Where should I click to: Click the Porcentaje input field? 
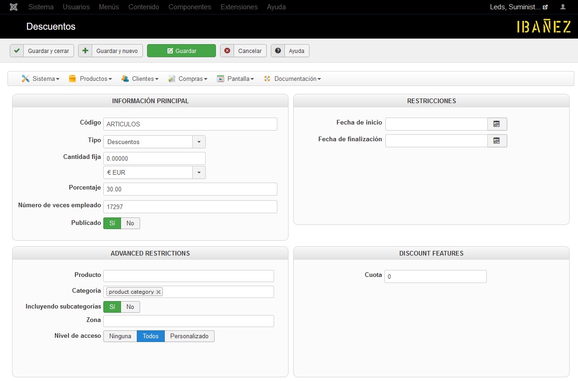[x=190, y=189]
